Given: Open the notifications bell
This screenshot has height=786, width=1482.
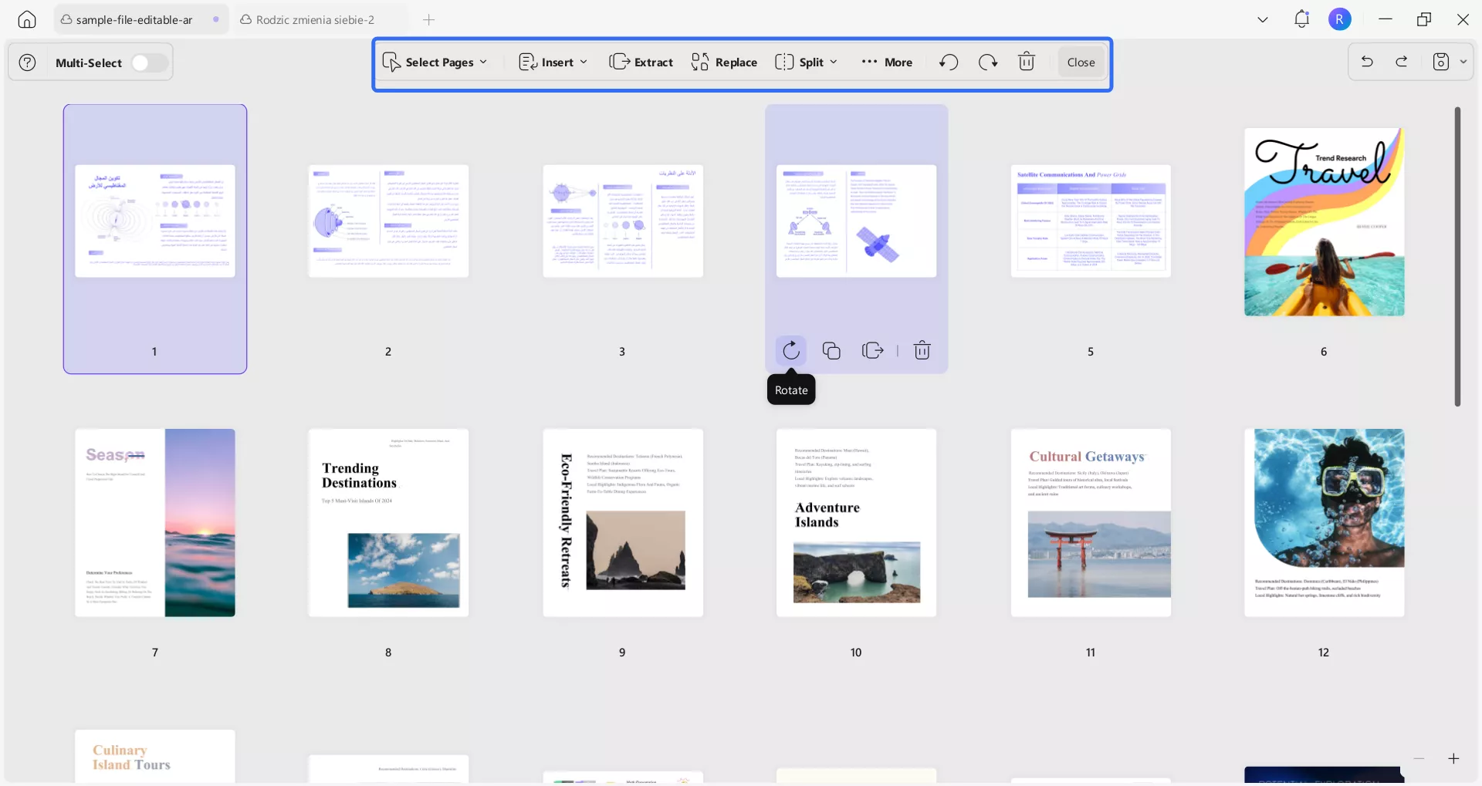Looking at the screenshot, I should (x=1302, y=19).
